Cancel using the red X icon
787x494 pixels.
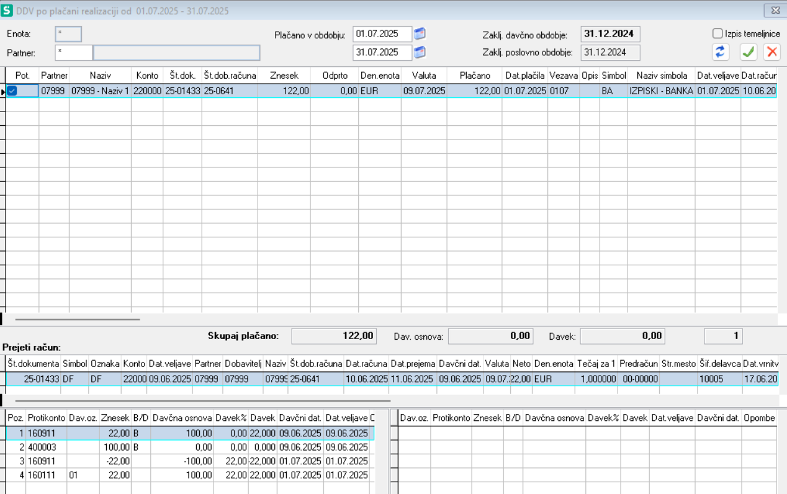771,52
